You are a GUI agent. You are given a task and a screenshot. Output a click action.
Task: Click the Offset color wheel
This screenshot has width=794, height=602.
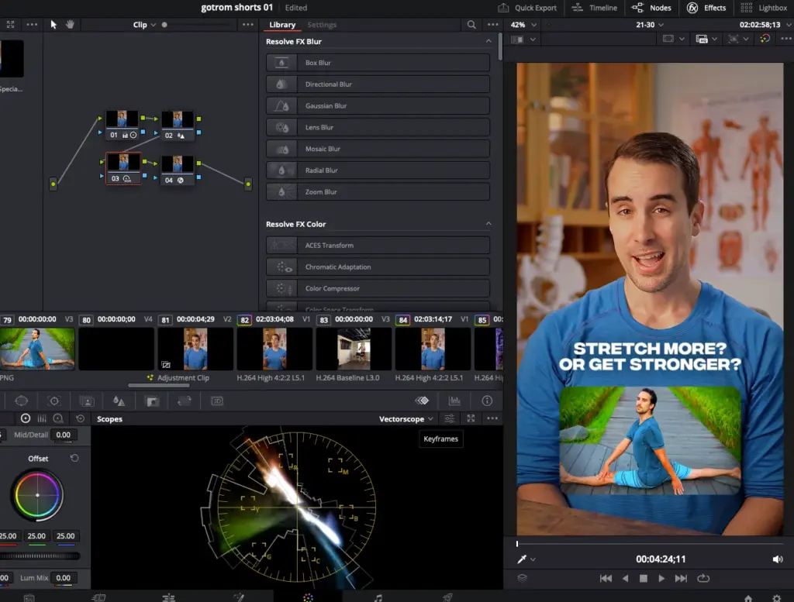click(x=36, y=496)
